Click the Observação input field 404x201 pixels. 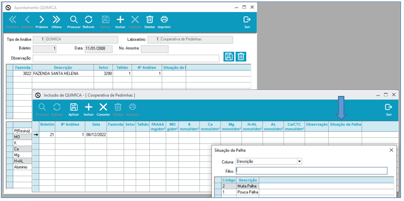[126, 58]
